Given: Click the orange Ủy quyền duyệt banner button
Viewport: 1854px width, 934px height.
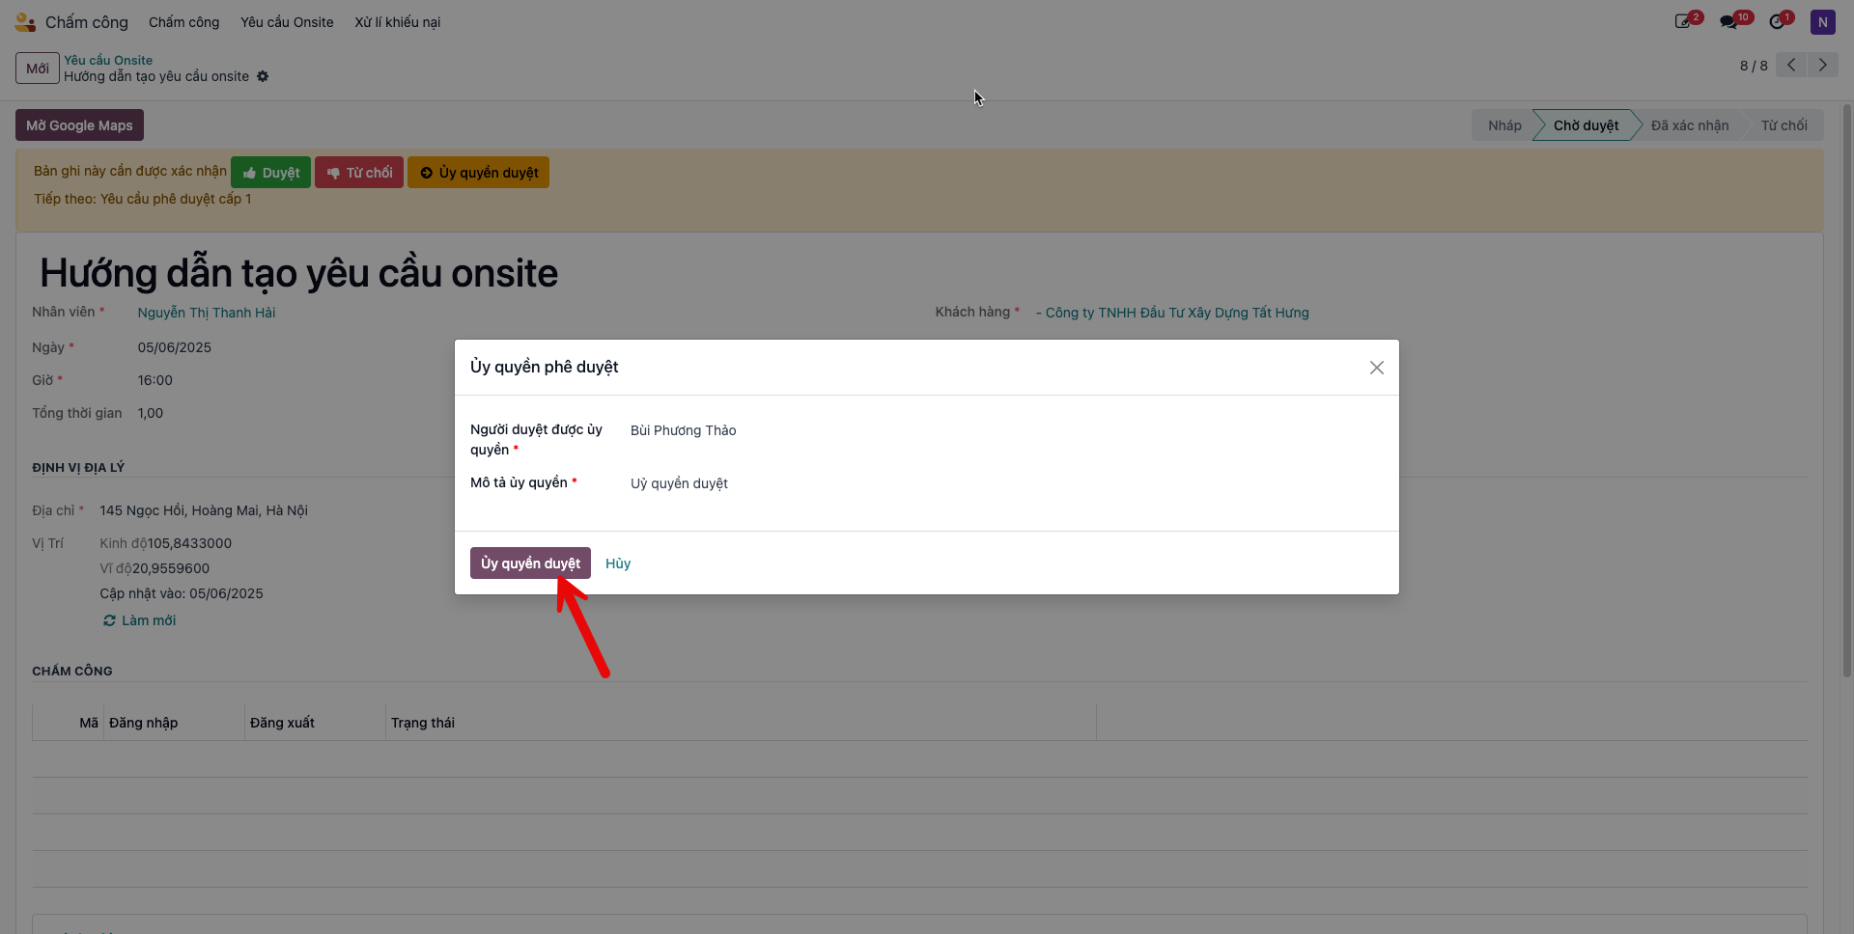Looking at the screenshot, I should (x=478, y=173).
